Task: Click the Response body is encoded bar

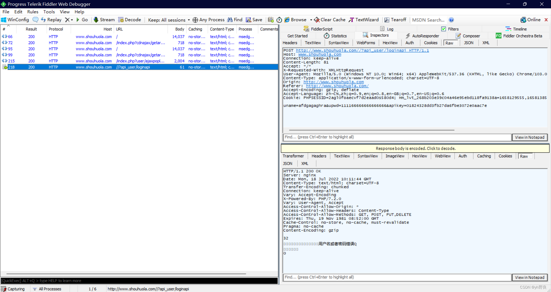Action: pyautogui.click(x=415, y=148)
